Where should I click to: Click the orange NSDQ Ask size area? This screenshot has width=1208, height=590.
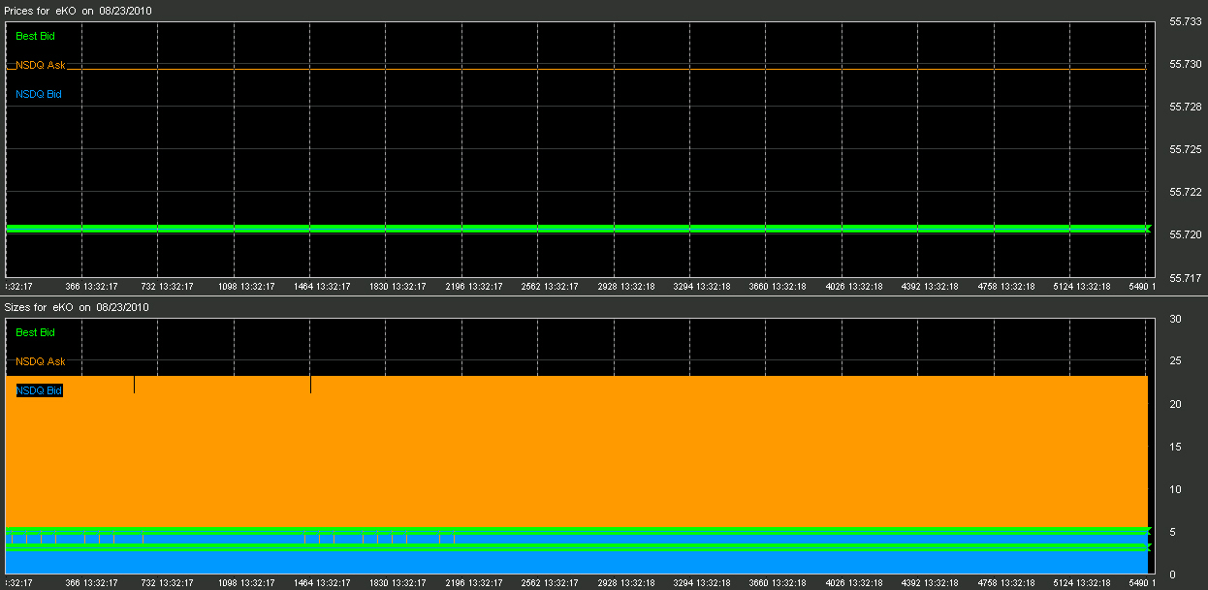(x=582, y=446)
